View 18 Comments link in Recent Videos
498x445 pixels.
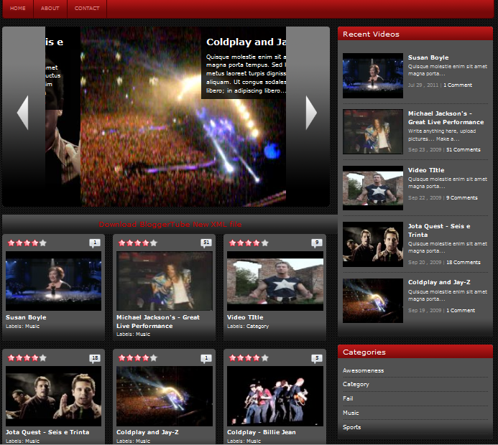coord(464,262)
